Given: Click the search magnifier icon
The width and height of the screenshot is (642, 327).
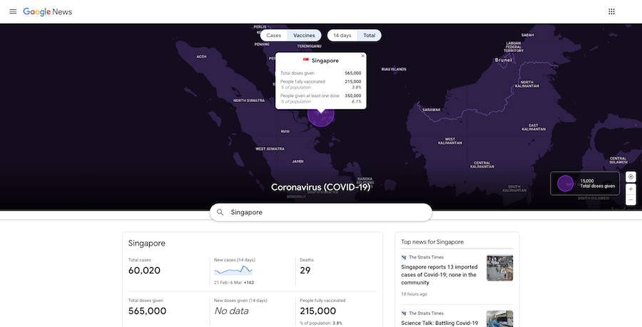Looking at the screenshot, I should [x=220, y=212].
